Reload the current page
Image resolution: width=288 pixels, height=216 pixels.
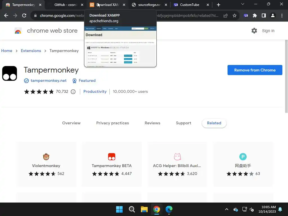tap(24, 16)
